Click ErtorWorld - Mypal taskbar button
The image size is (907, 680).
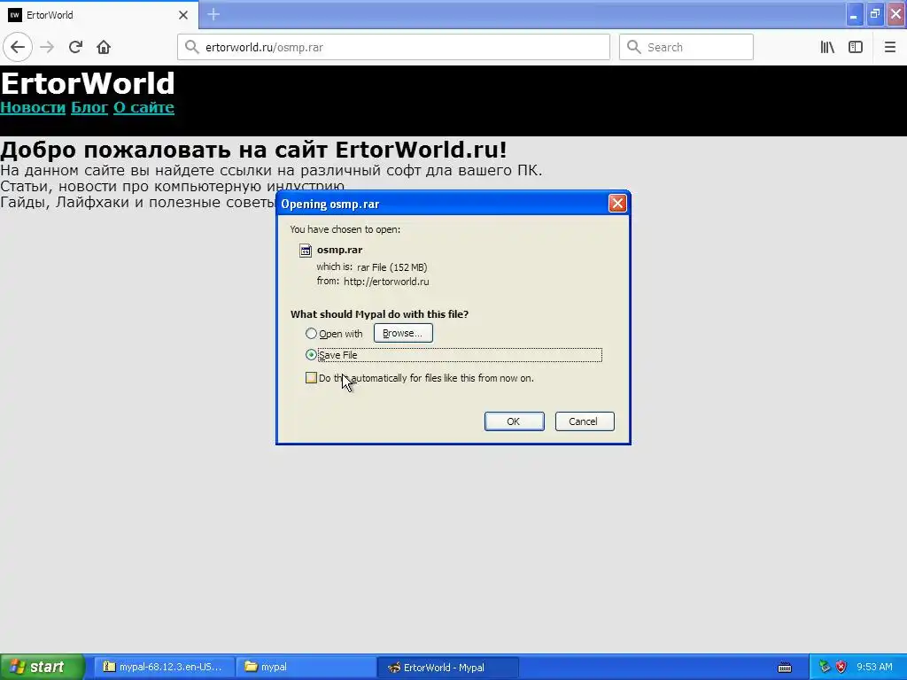447,667
